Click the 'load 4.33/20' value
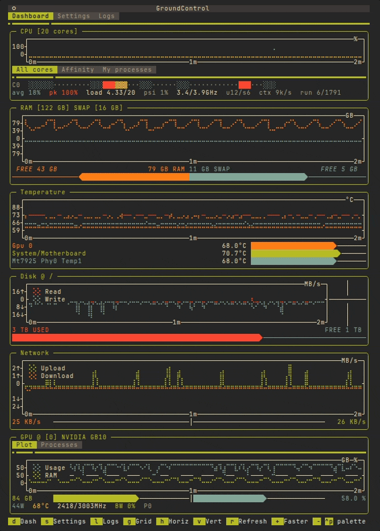This screenshot has width=380, height=531. pos(111,93)
